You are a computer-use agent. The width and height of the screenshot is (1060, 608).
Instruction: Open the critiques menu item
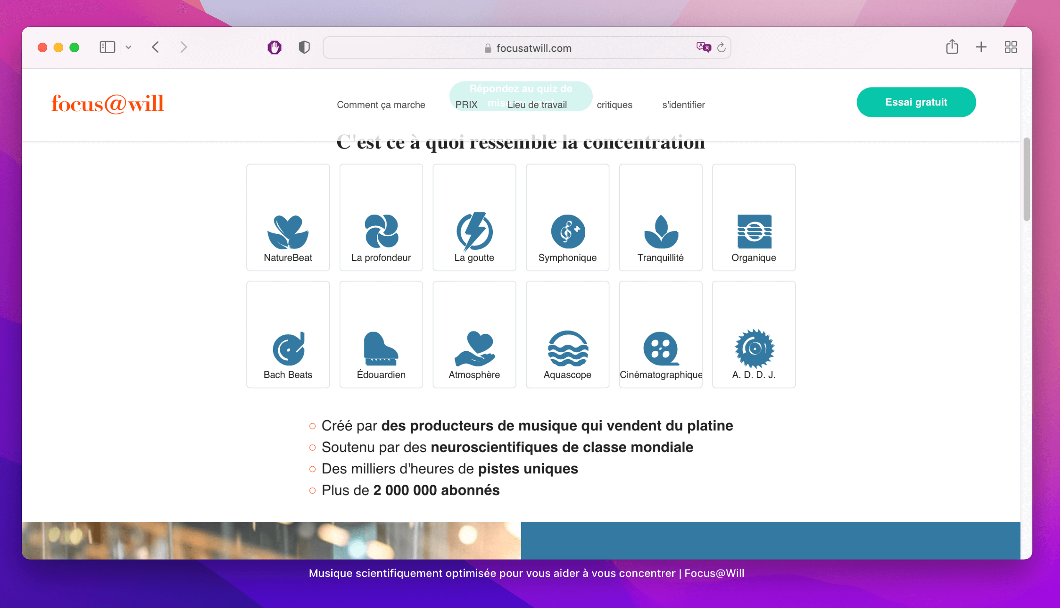[x=614, y=104]
